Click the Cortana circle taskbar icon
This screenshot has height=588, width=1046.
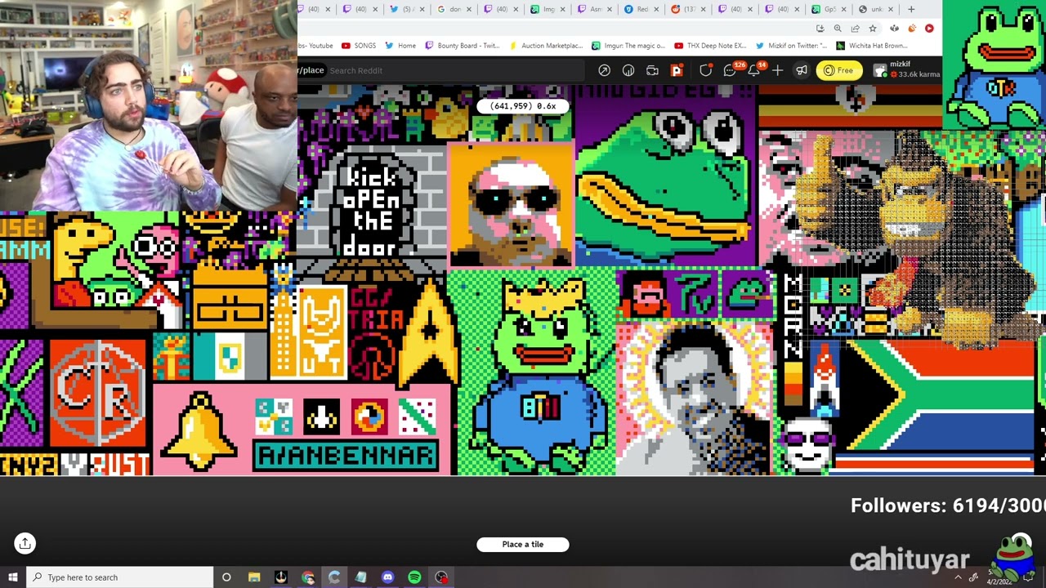[226, 577]
